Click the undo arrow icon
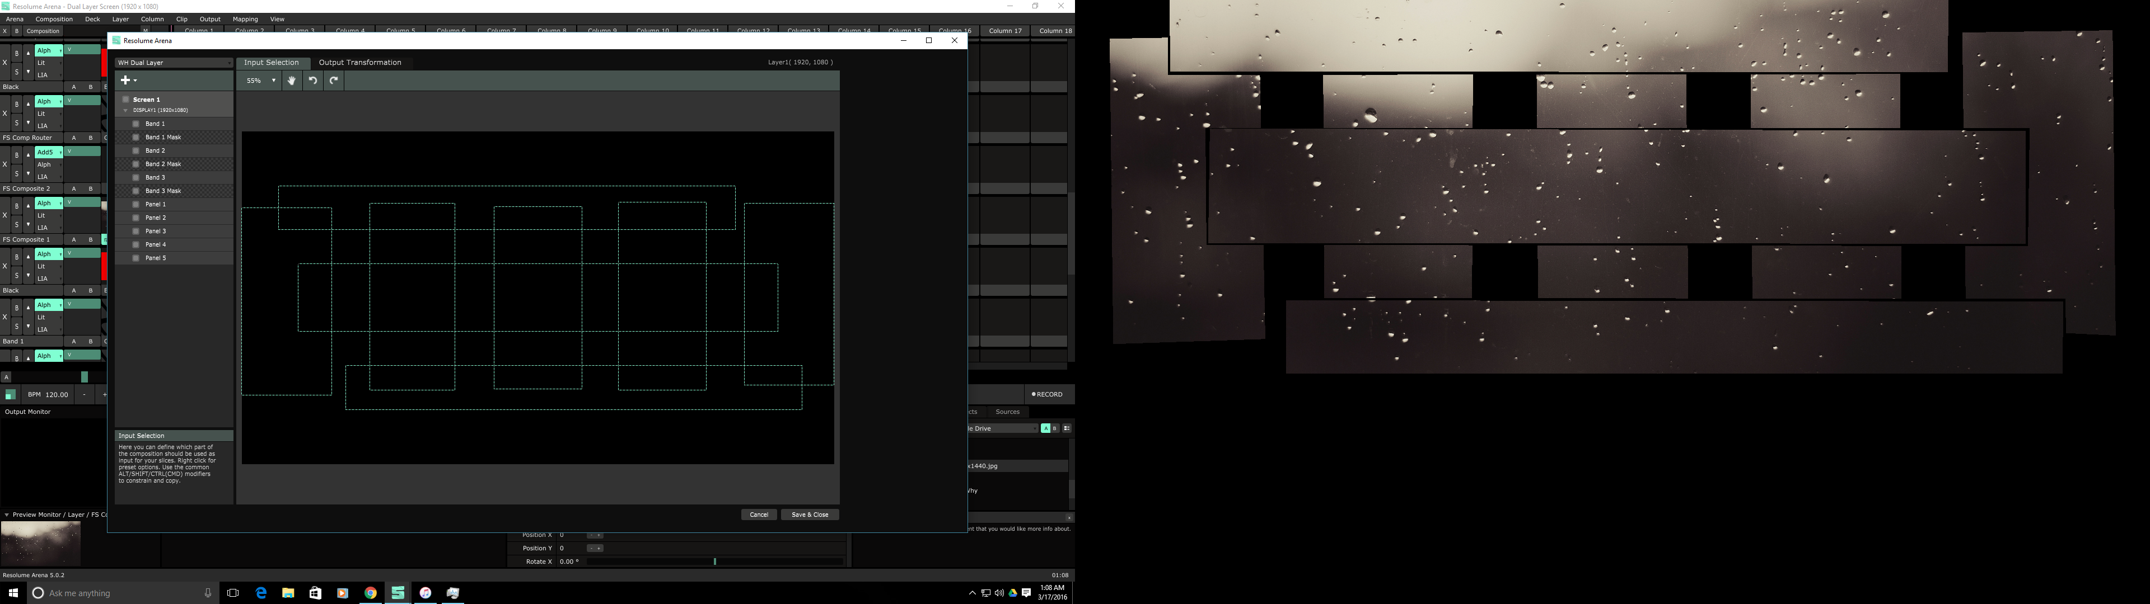2150x604 pixels. (x=313, y=81)
